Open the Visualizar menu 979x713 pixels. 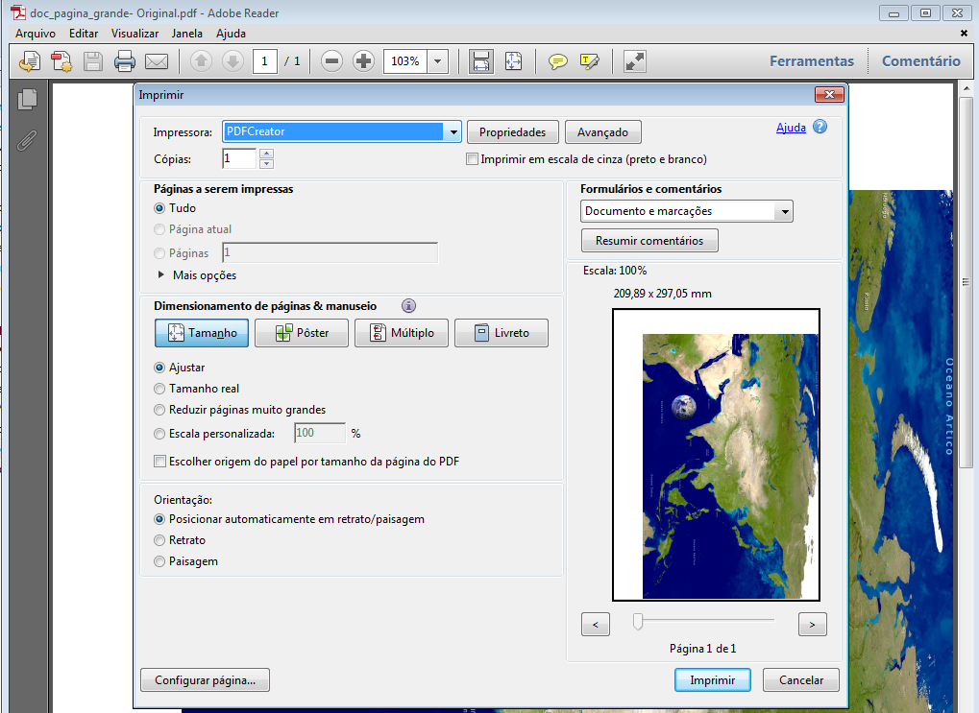click(x=135, y=33)
